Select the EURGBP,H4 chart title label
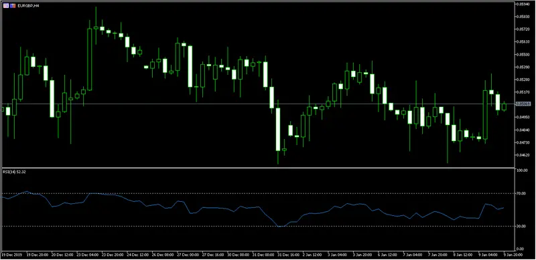 28,6
